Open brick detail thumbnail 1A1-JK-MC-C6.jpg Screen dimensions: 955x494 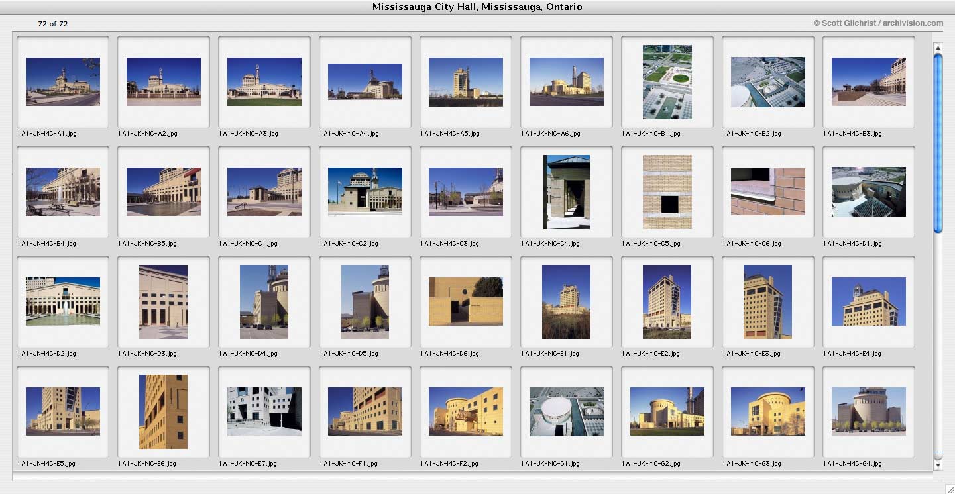click(x=768, y=191)
